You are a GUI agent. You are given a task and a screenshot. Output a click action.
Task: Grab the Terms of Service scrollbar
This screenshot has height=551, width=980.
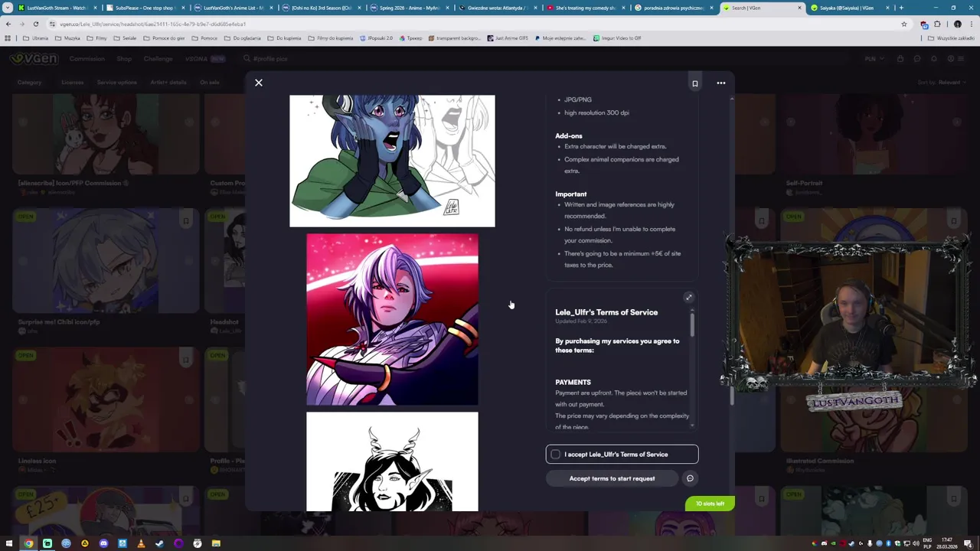(692, 324)
